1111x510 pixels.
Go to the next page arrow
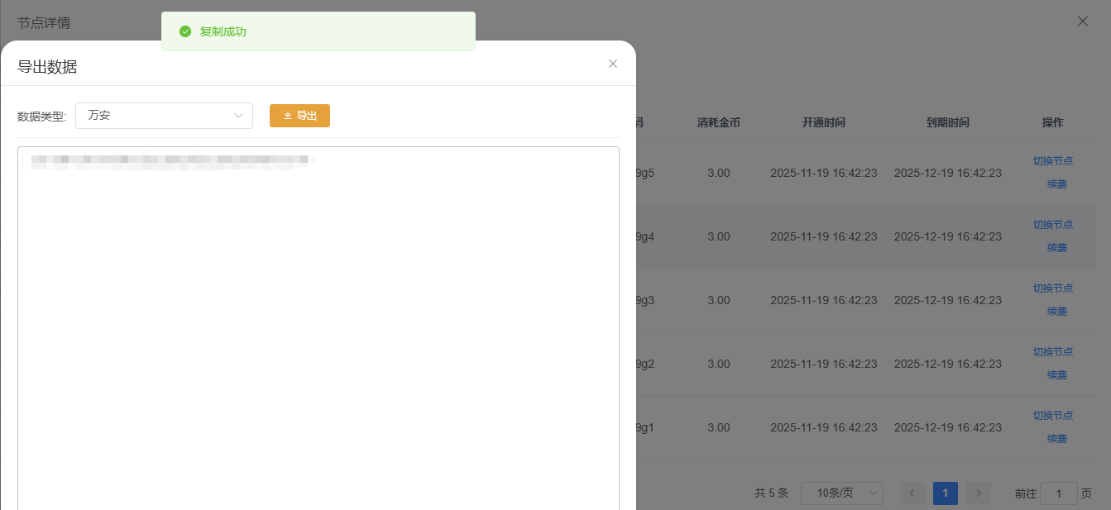[x=978, y=493]
